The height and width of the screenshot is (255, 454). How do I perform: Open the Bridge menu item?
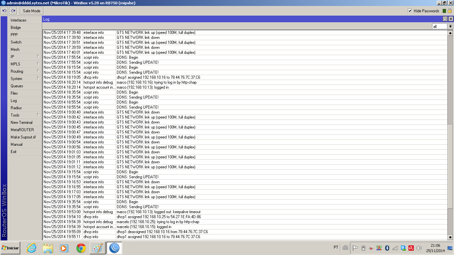click(x=24, y=28)
